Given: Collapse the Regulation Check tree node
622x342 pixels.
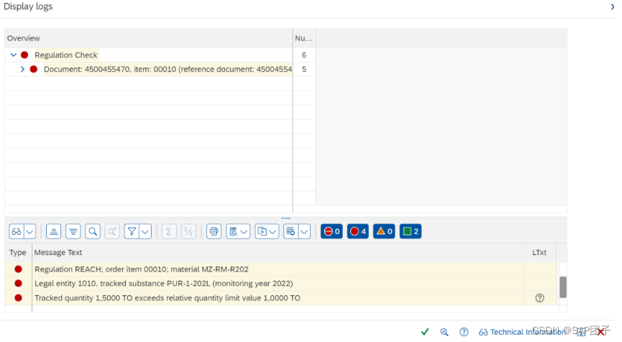Looking at the screenshot, I should [x=13, y=55].
